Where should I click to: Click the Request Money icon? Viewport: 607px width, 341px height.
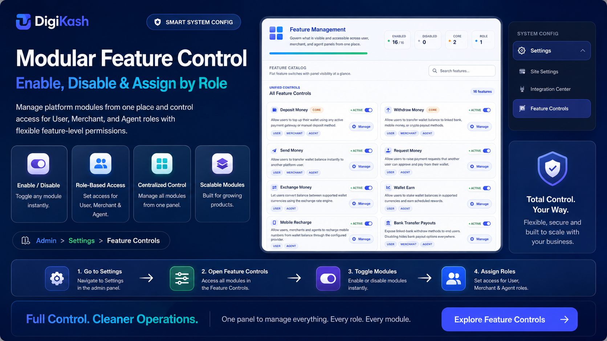coord(388,150)
